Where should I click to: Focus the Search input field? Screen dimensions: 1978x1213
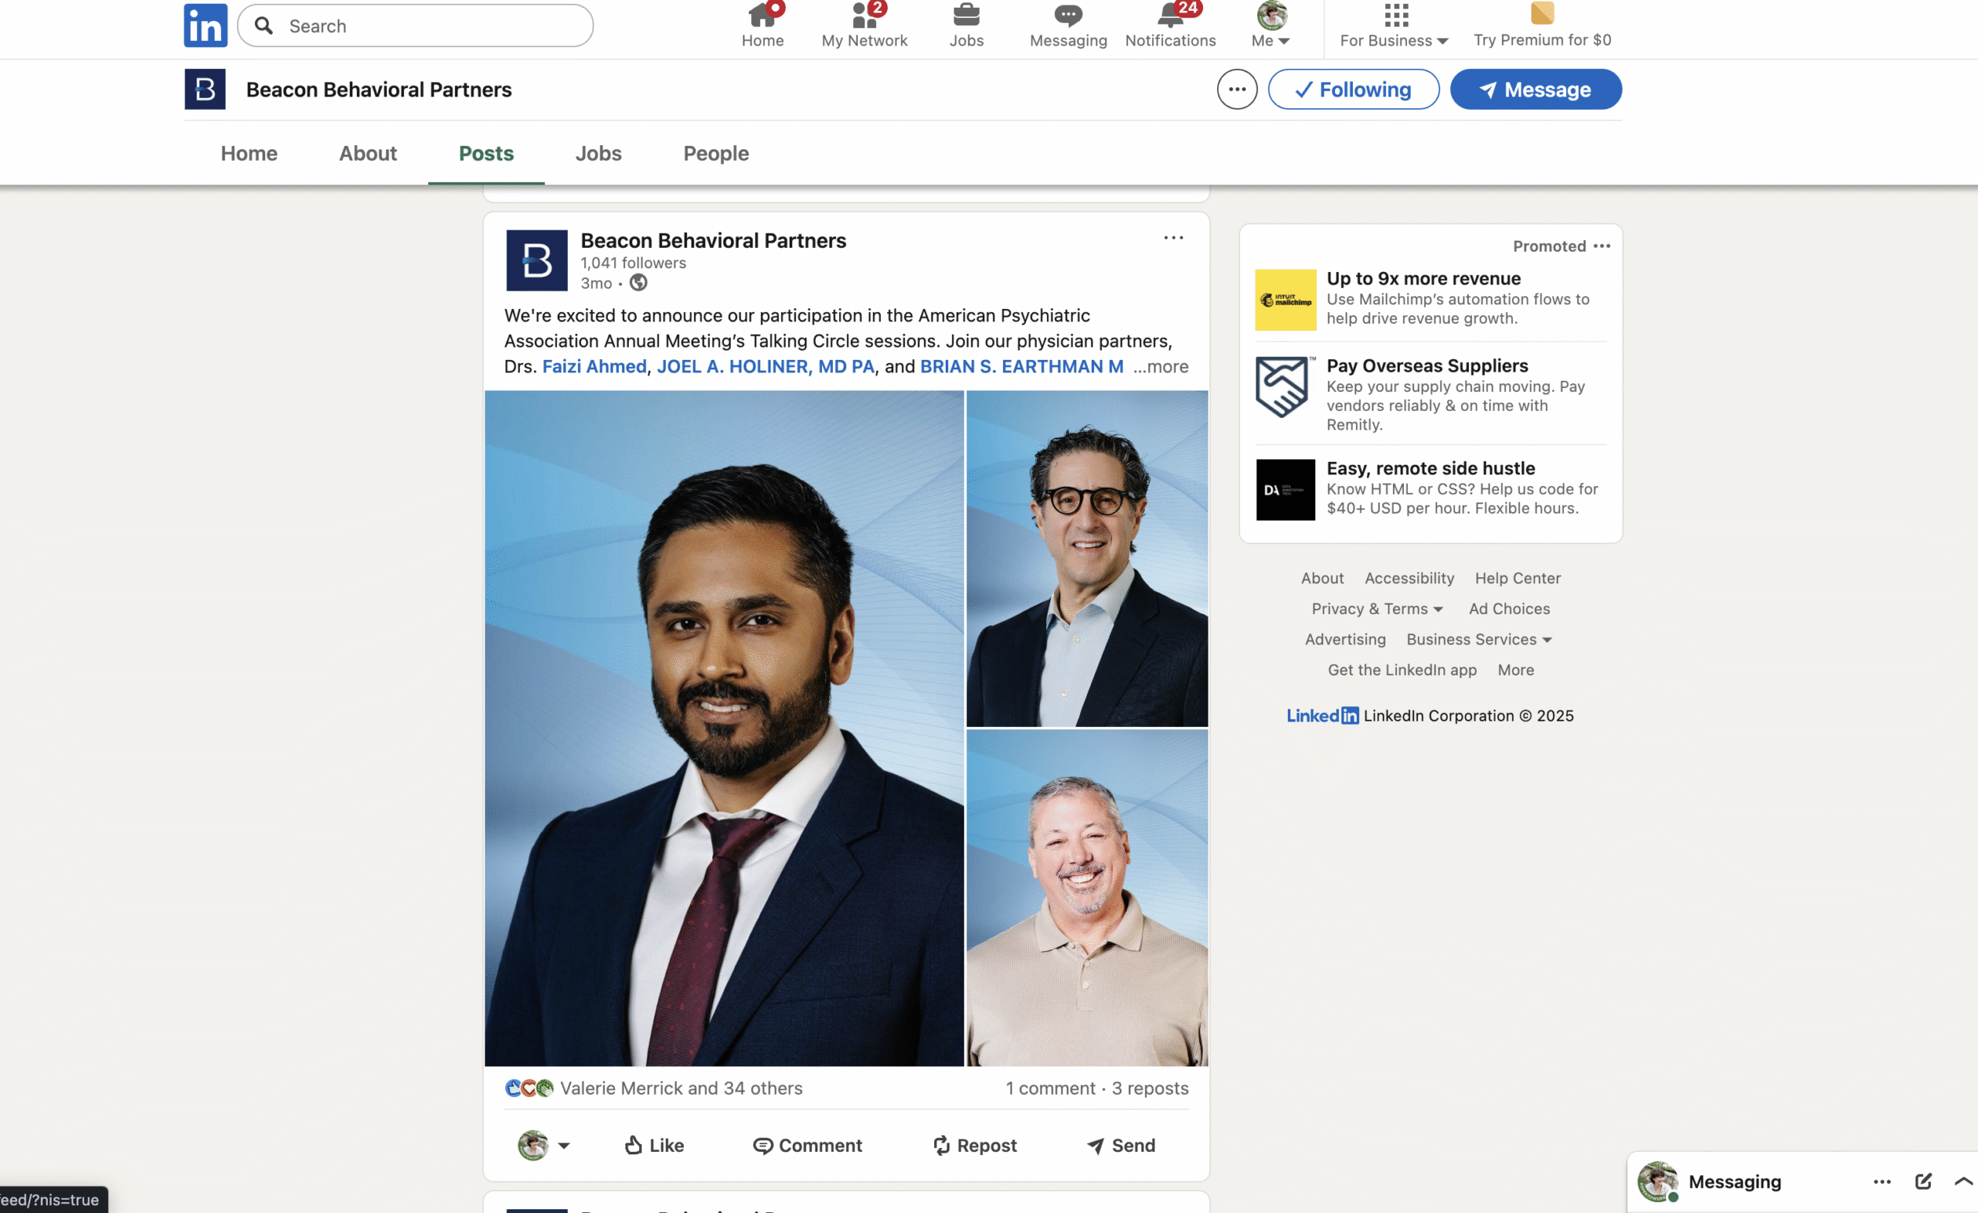416,25
